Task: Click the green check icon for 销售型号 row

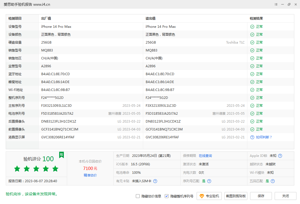Action: tap(252, 50)
